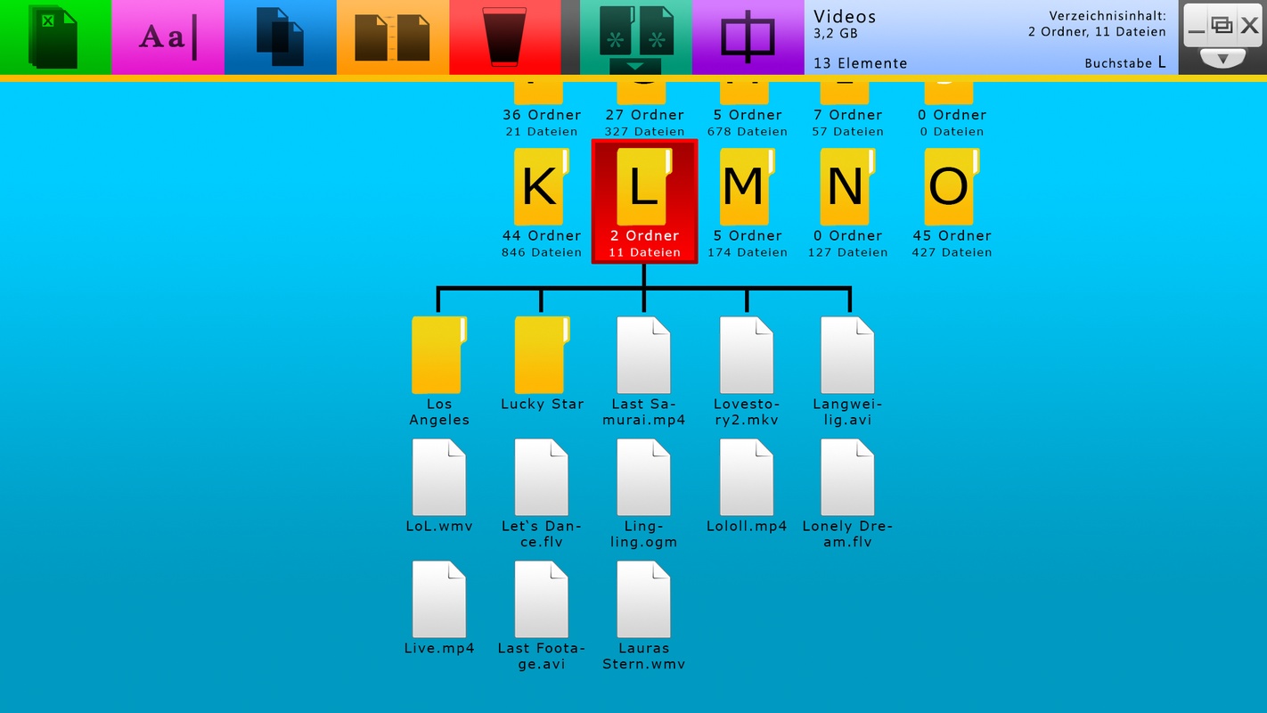This screenshot has width=1267, height=713.
Task: Restore the window using the title bar button
Action: point(1222,26)
